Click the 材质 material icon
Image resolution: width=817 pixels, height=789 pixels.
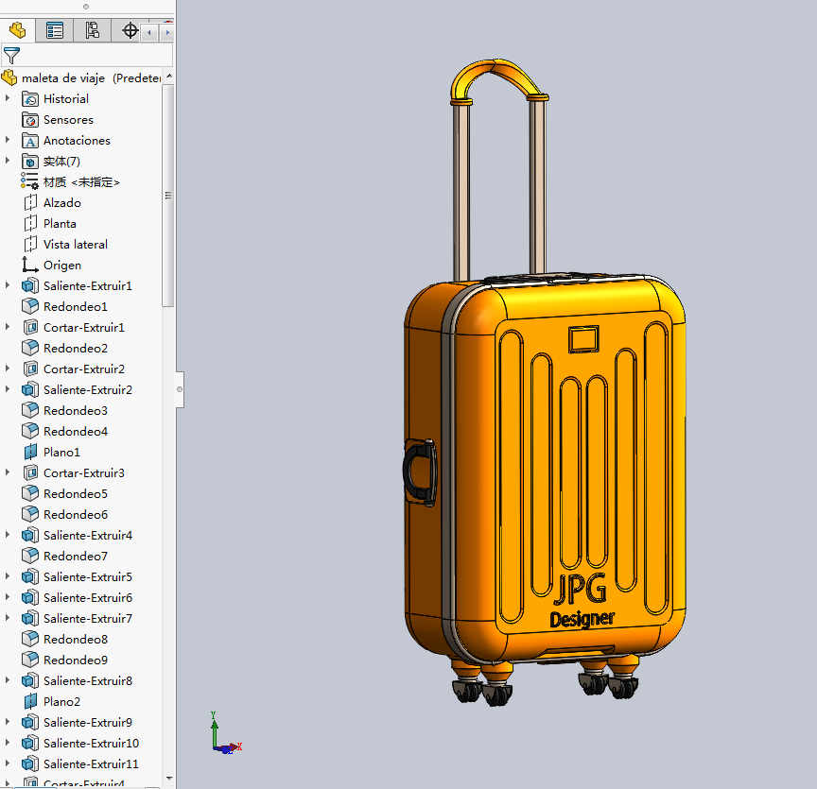coord(29,181)
